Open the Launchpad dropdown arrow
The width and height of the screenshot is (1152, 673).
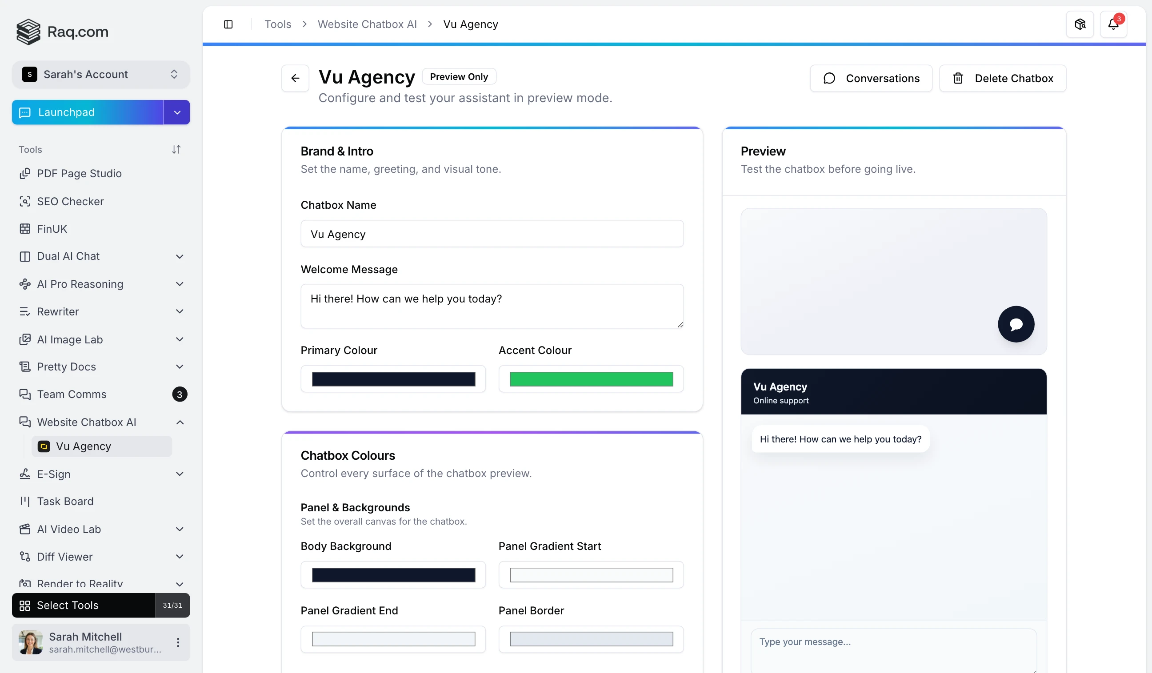coord(176,112)
